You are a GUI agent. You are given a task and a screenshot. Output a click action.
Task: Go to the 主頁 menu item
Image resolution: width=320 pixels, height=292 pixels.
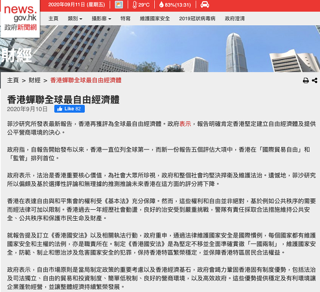(x=53, y=18)
